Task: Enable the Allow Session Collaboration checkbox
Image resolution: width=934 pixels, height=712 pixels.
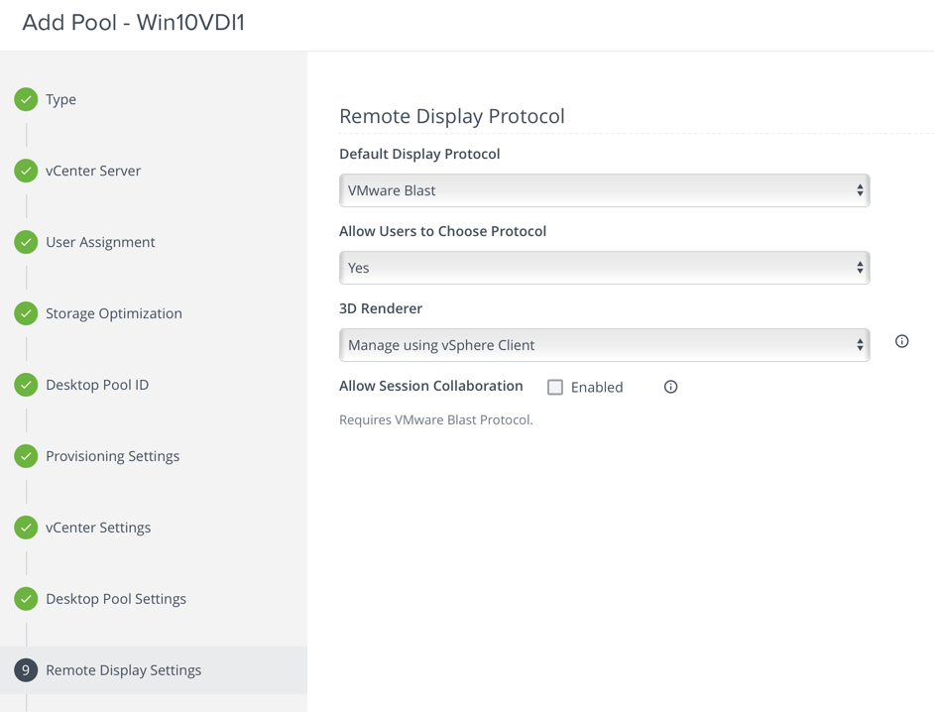Action: coord(555,387)
